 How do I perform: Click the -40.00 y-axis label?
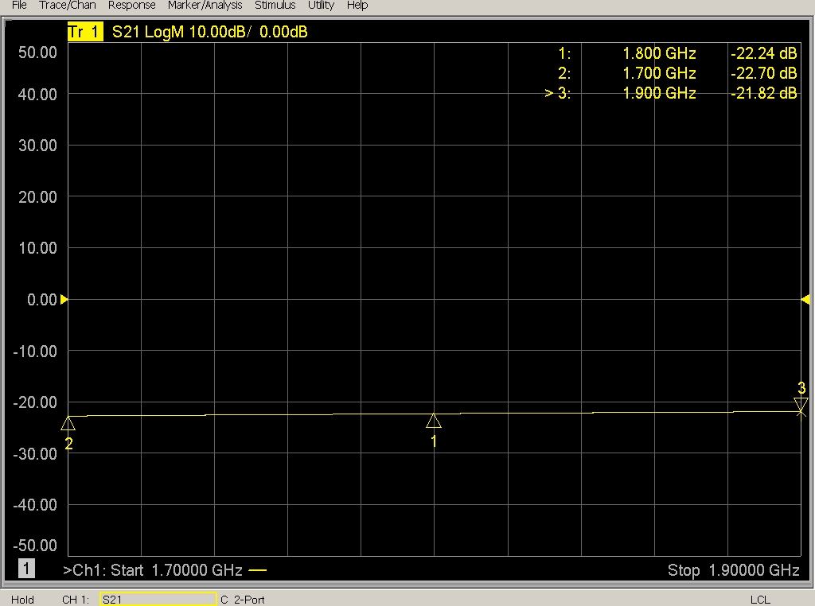pos(35,505)
